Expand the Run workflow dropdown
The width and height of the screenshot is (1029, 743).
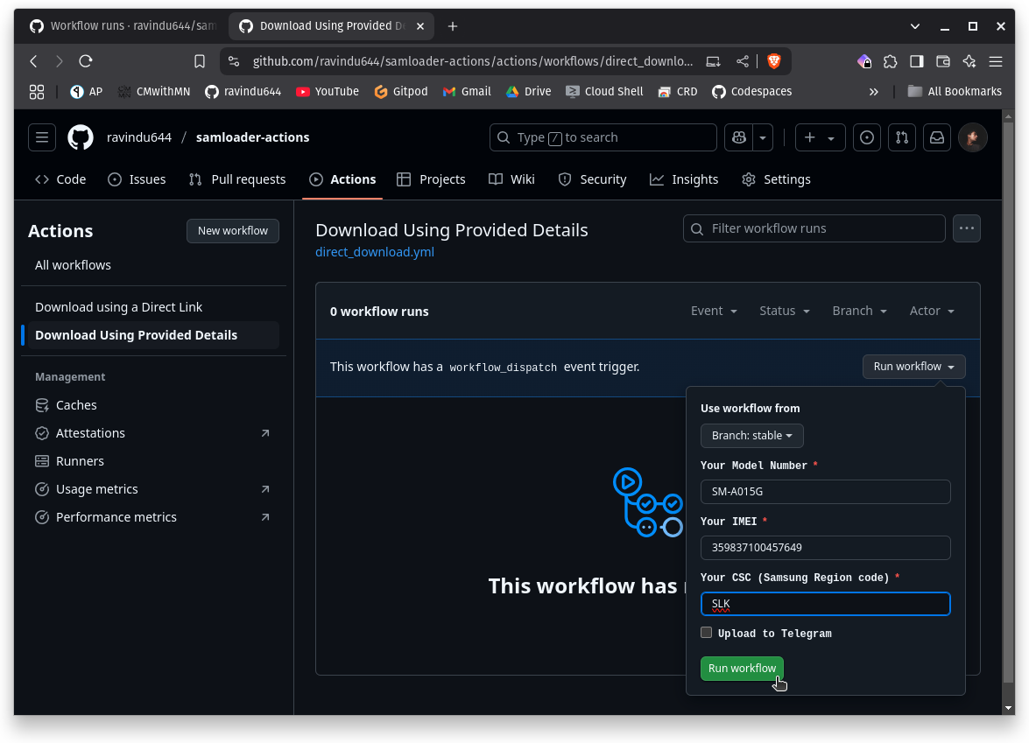[913, 367]
